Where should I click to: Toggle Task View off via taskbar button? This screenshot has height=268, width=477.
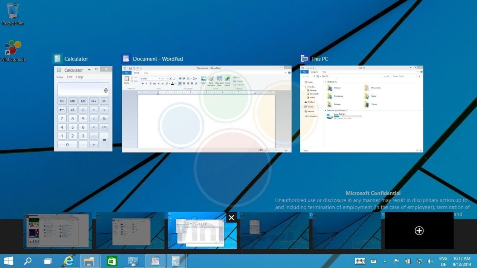(x=48, y=261)
